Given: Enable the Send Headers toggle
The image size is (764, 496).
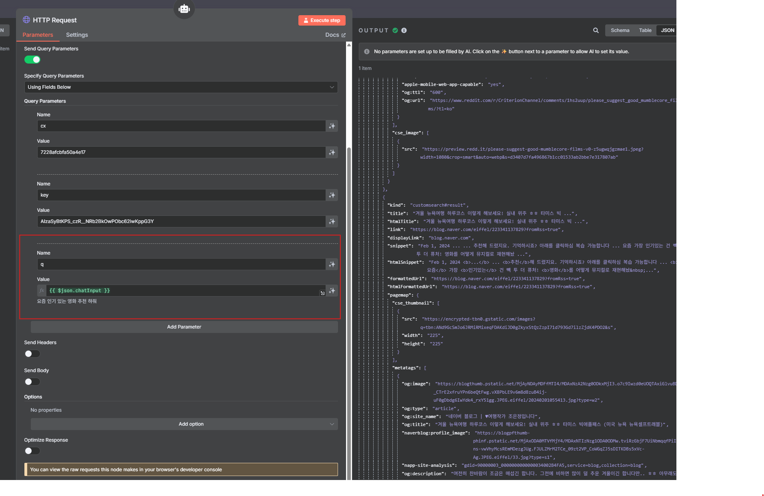Looking at the screenshot, I should click(32, 354).
